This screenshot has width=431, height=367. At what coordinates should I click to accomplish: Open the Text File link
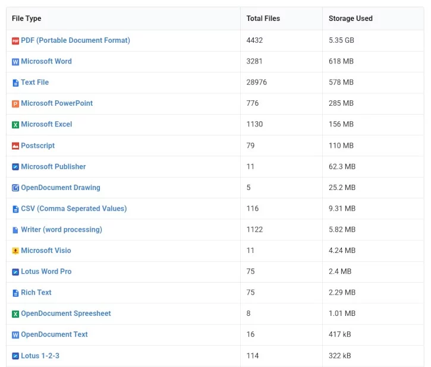[34, 83]
